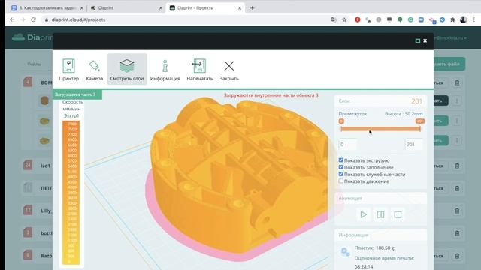The width and height of the screenshot is (481, 270).
Task: Open the browser profile avatar
Action: (x=464, y=19)
